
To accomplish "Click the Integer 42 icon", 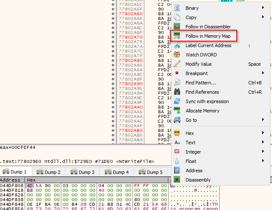I will coord(177,151).
